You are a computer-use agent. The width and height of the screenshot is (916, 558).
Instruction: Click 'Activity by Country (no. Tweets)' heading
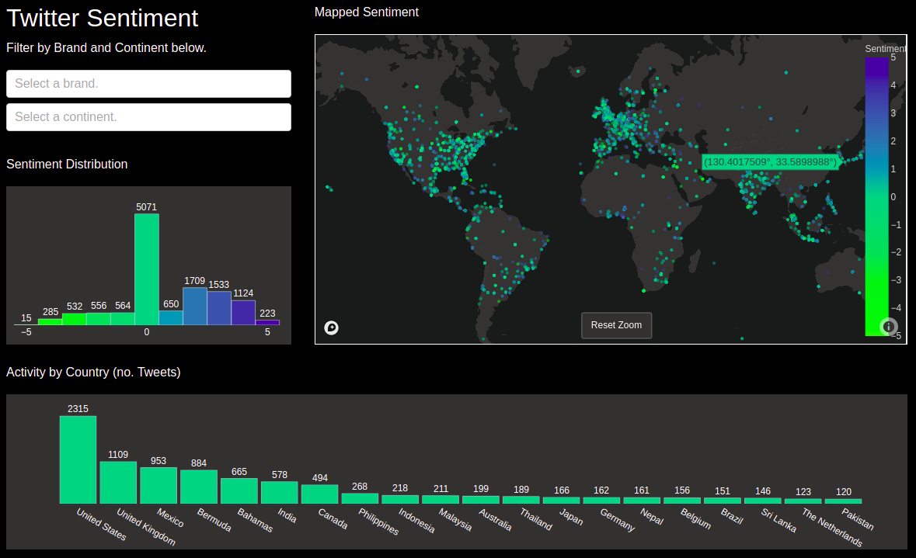93,372
